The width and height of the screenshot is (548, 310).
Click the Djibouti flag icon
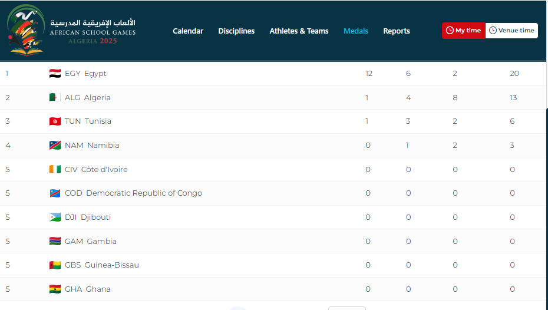click(x=55, y=217)
